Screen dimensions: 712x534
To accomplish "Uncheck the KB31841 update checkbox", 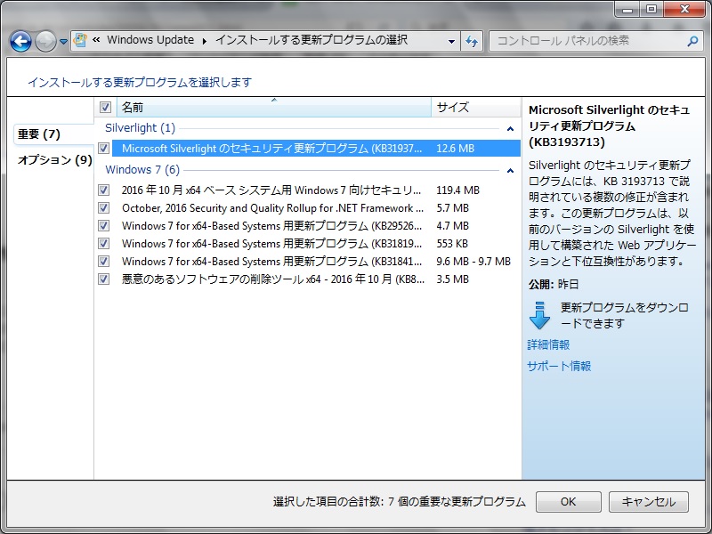I will coord(103,261).
